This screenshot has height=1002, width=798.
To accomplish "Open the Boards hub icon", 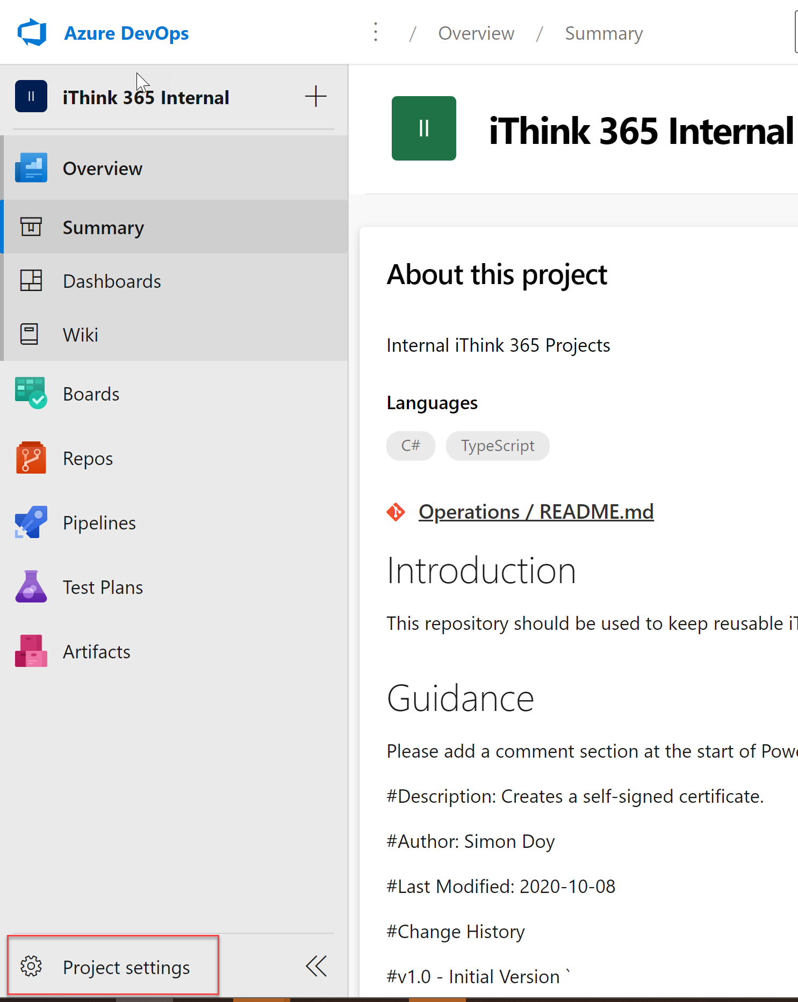I will click(x=31, y=394).
